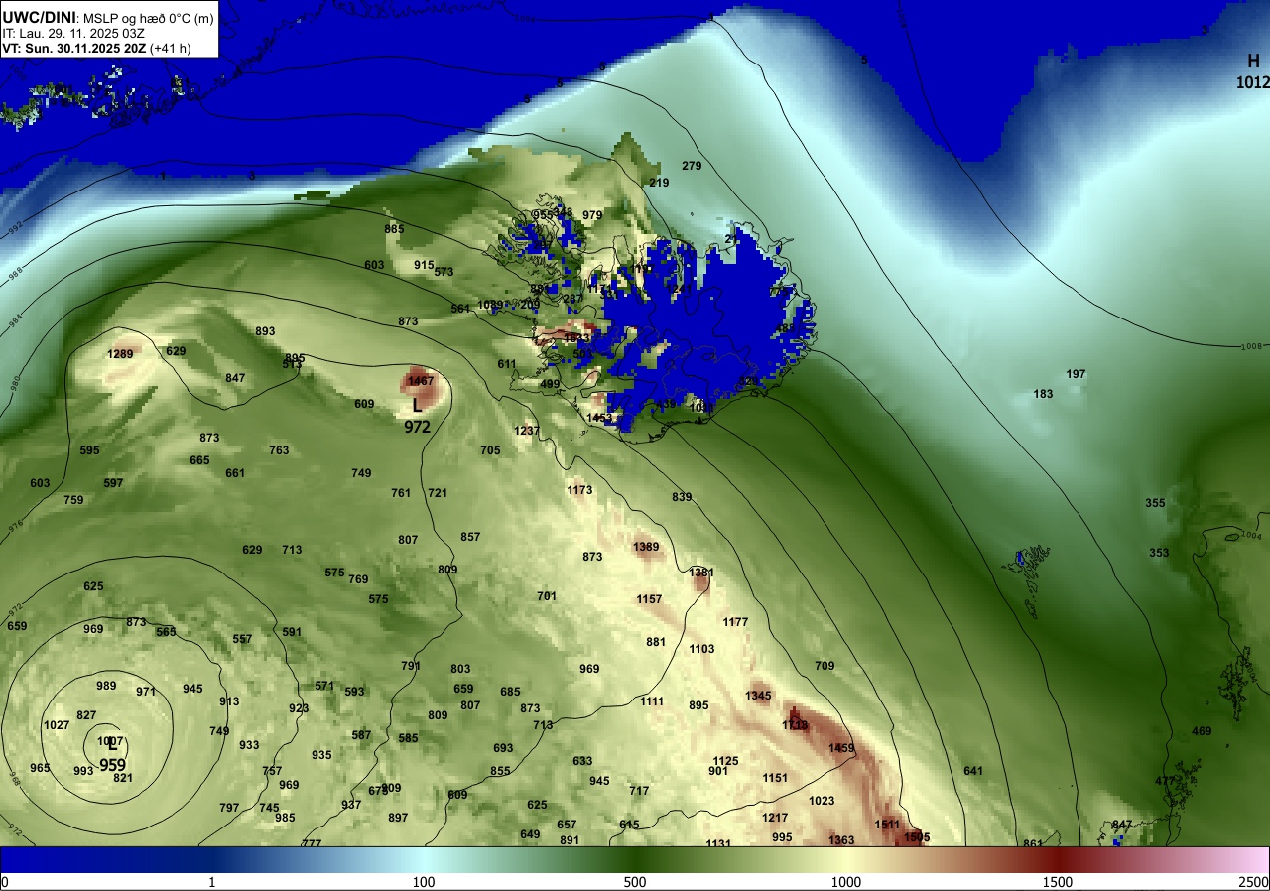Image resolution: width=1270 pixels, height=891 pixels.
Task: Click the height value 469
Action: click(x=1202, y=731)
